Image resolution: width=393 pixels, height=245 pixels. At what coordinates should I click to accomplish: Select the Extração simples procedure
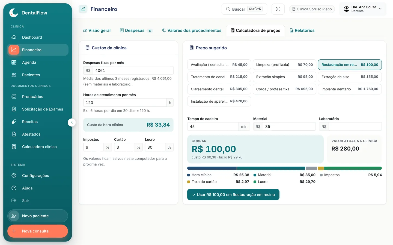click(284, 77)
